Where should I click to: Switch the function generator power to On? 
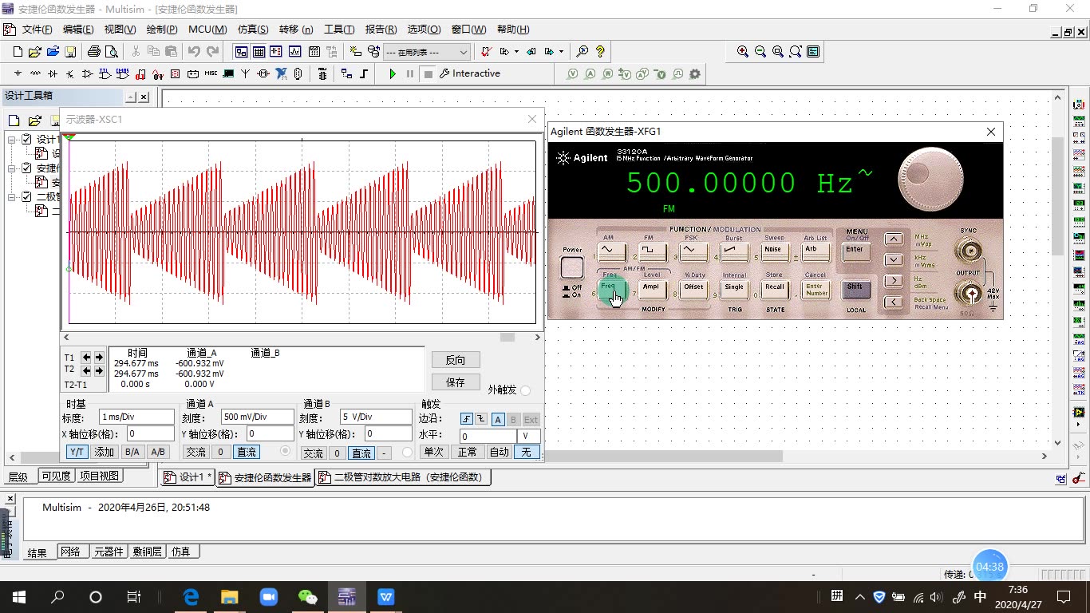coord(573,266)
